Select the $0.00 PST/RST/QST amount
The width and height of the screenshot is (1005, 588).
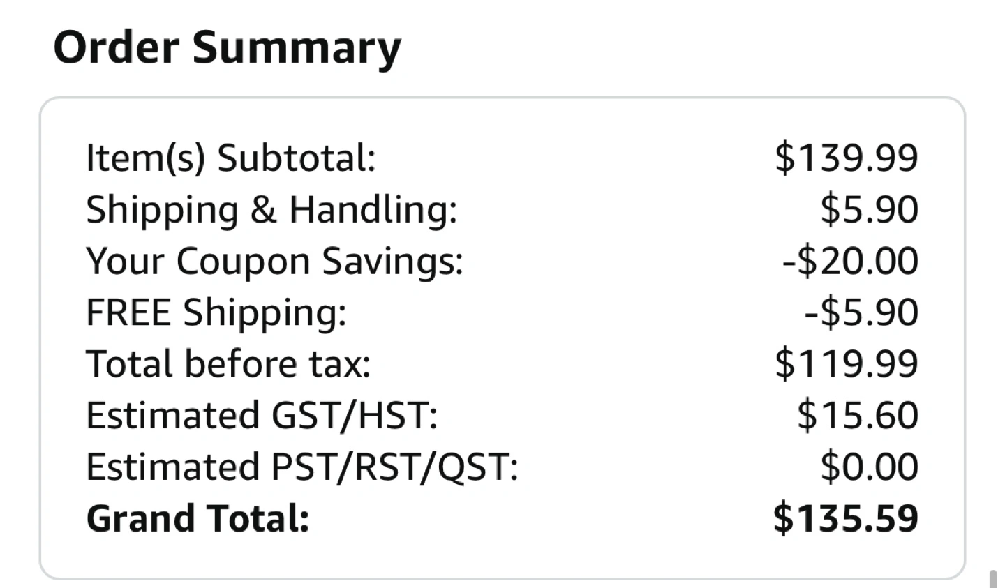pyautogui.click(x=869, y=467)
